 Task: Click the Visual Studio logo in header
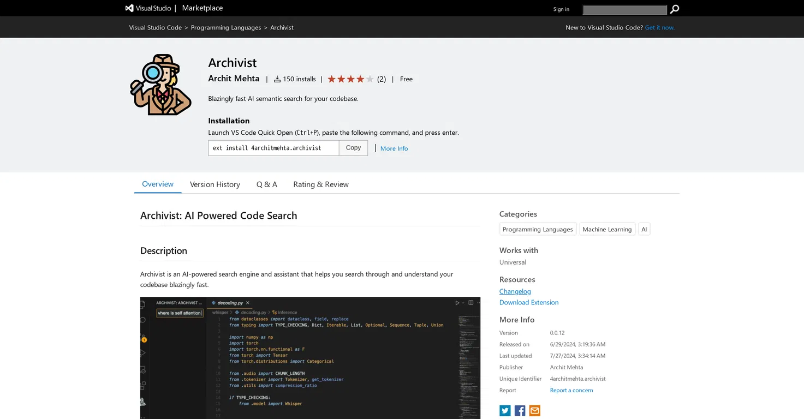(148, 8)
